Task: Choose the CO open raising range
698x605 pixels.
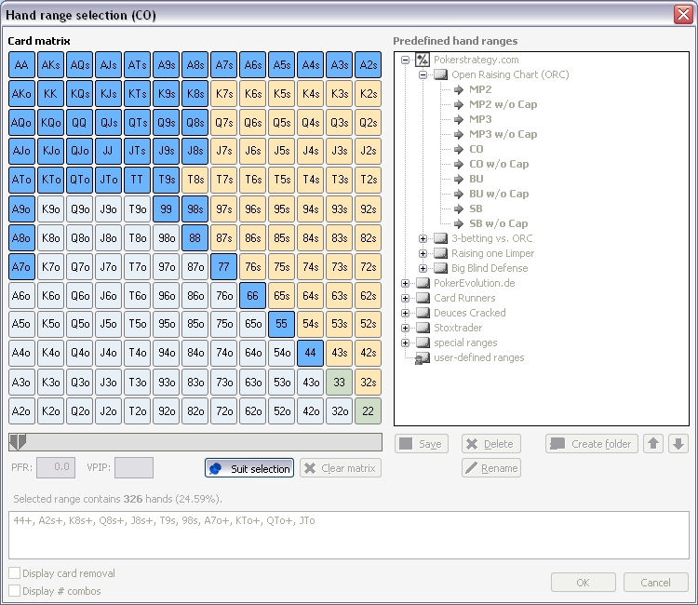Action: [x=477, y=149]
